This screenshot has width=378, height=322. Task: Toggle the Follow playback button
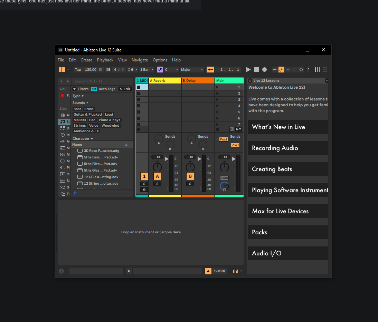point(210,70)
